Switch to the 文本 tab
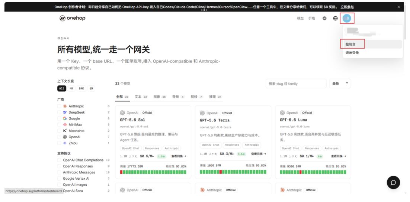Image resolution: width=410 pixels, height=202 pixels. coord(141,97)
